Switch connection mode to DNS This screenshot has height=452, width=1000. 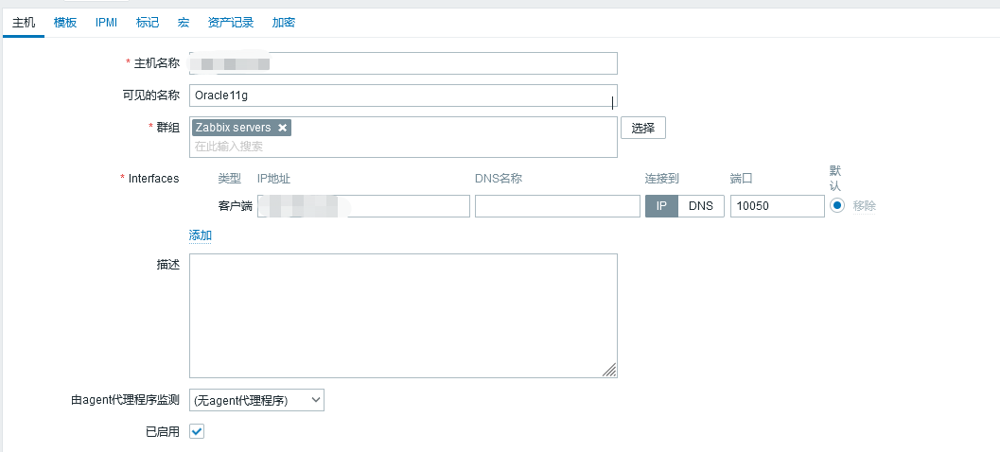point(701,206)
